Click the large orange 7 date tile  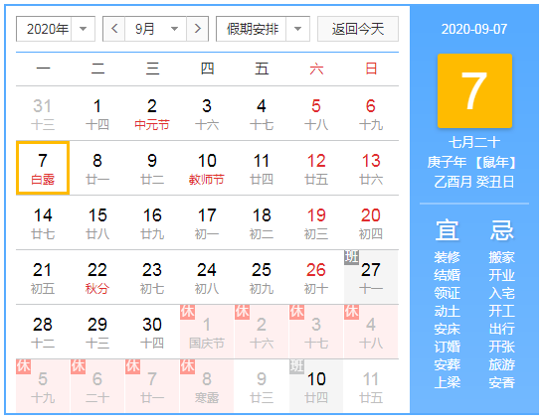click(x=474, y=90)
